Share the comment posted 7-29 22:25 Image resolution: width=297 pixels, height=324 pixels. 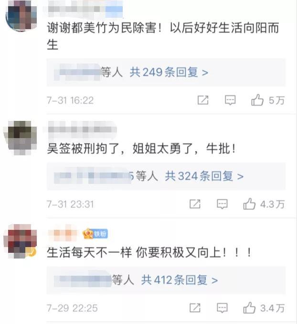pos(195,308)
